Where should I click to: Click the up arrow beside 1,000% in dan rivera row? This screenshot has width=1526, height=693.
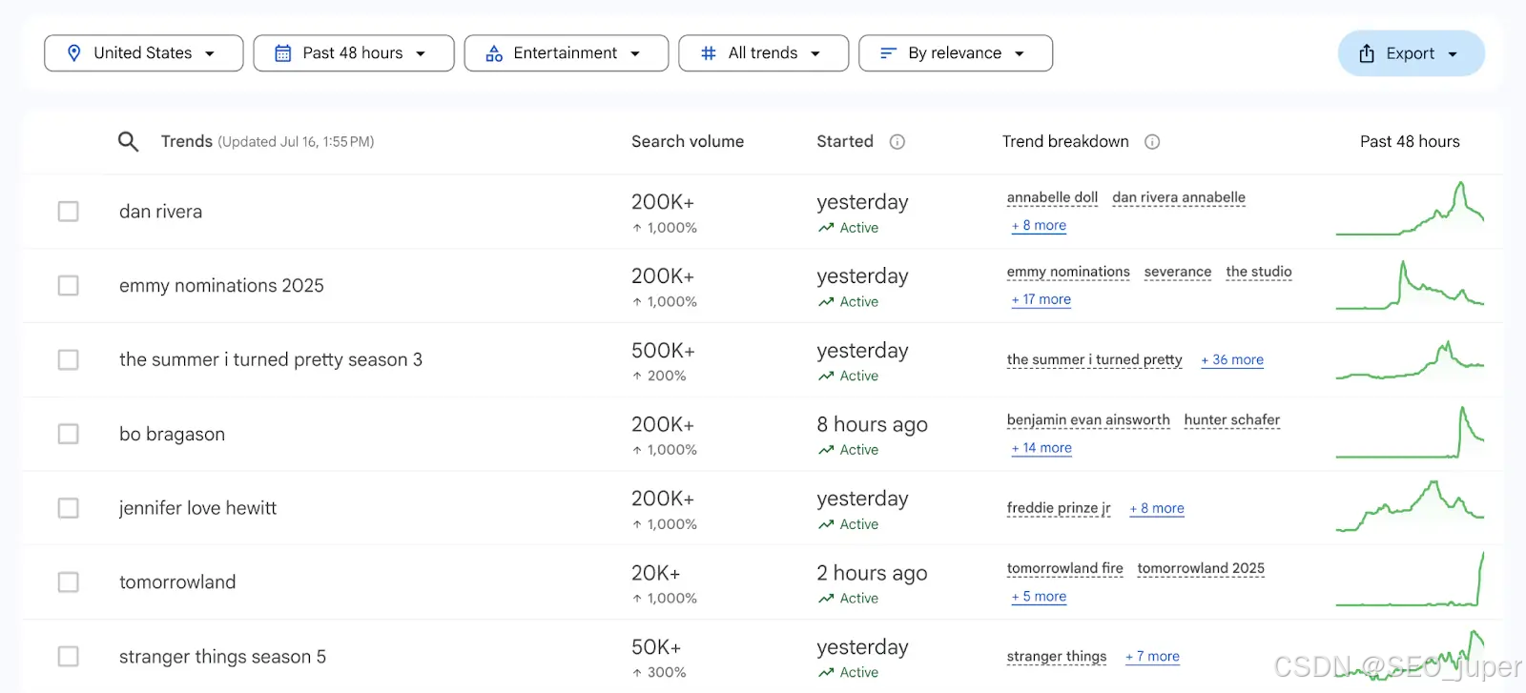pos(637,228)
